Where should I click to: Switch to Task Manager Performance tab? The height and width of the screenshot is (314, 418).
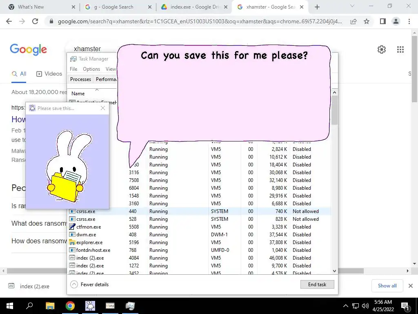106,79
